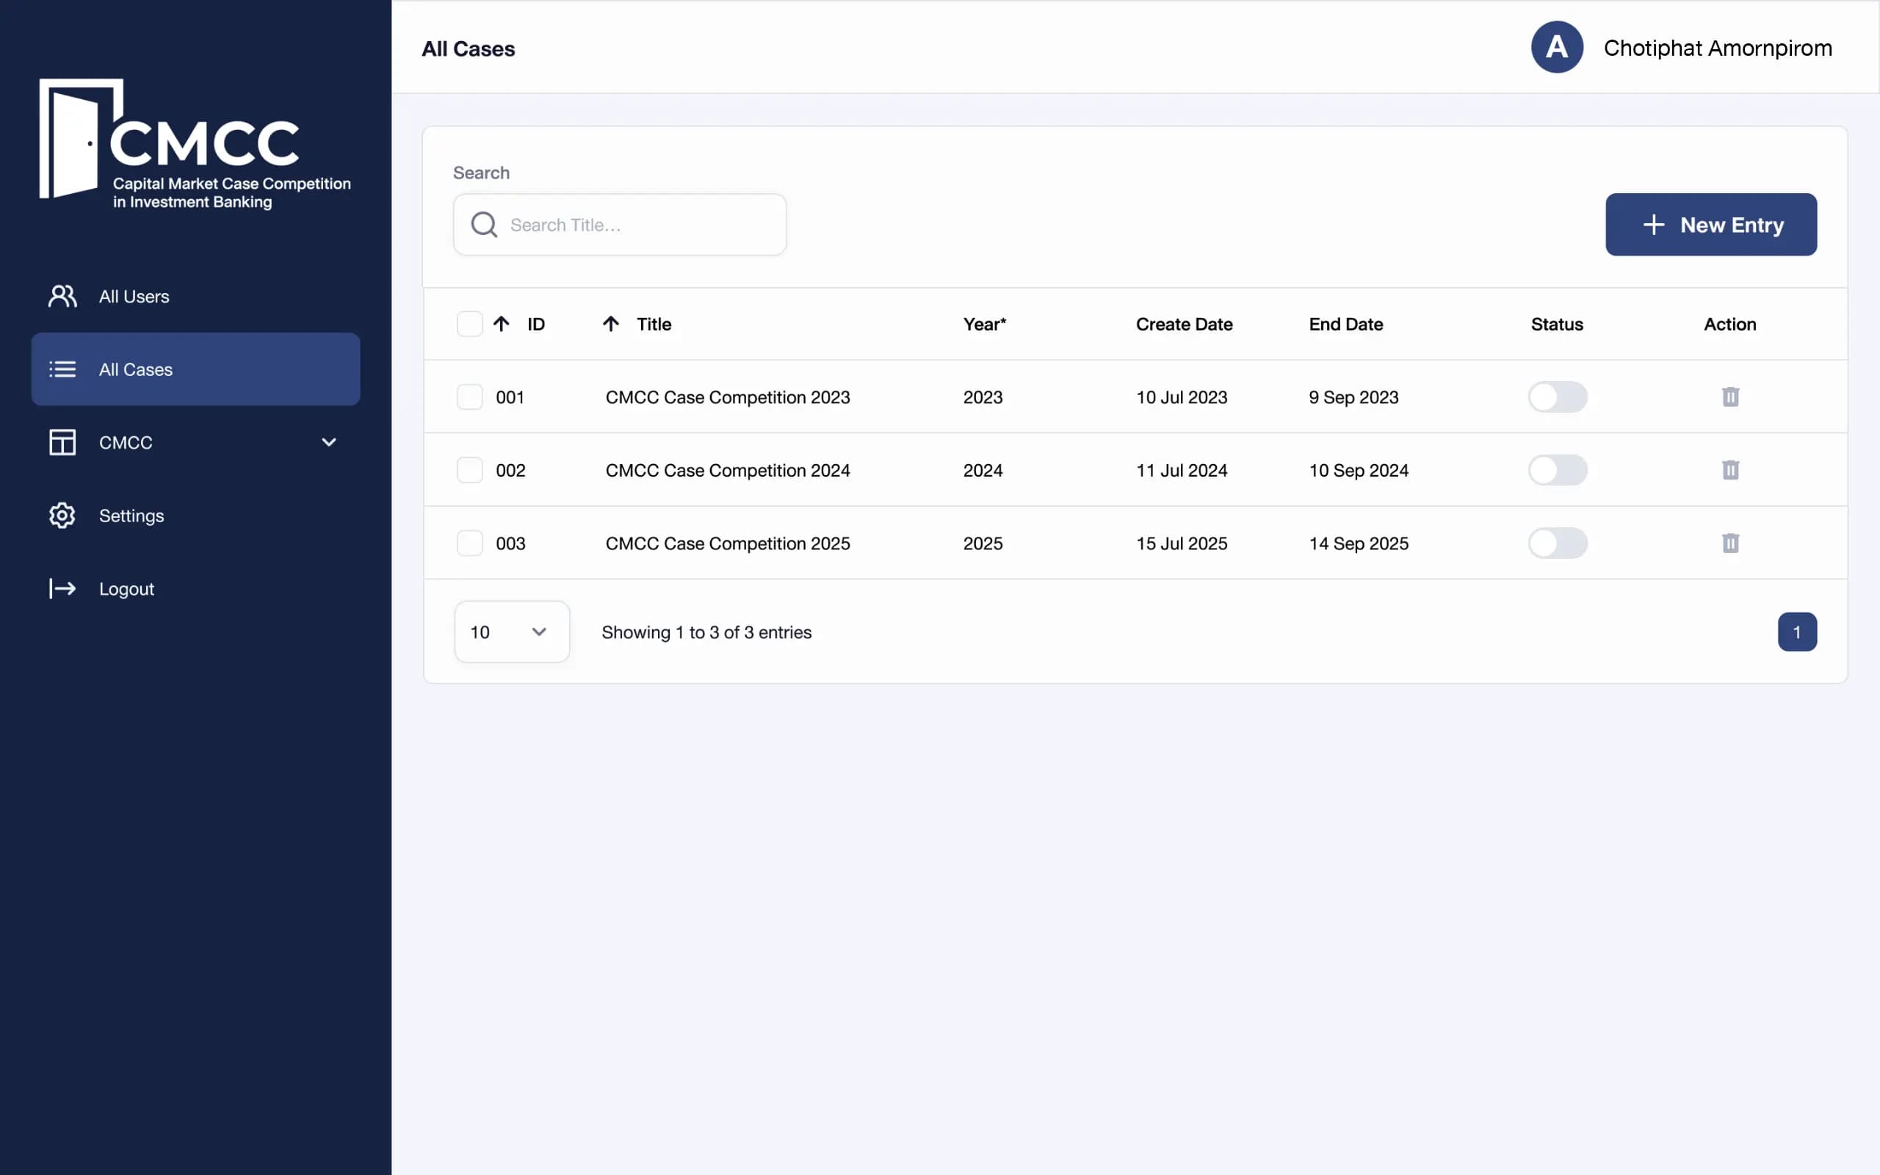The height and width of the screenshot is (1175, 1880).
Task: Sort table by ID arrow icon
Action: tap(501, 324)
